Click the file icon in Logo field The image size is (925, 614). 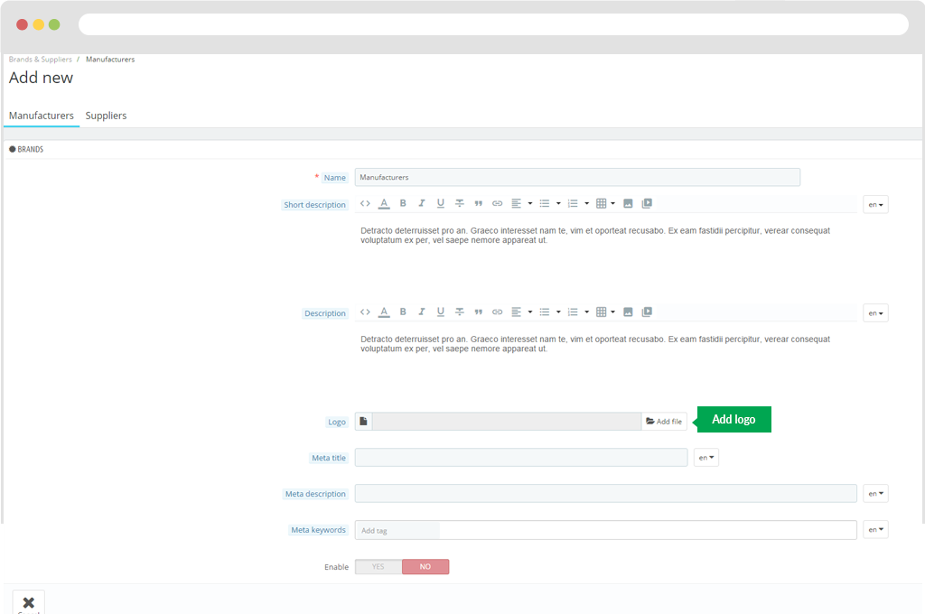(x=363, y=421)
